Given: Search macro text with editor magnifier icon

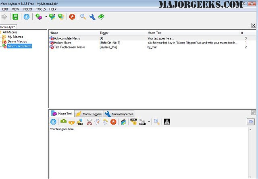Looking at the screenshot, I should click(x=156, y=122).
